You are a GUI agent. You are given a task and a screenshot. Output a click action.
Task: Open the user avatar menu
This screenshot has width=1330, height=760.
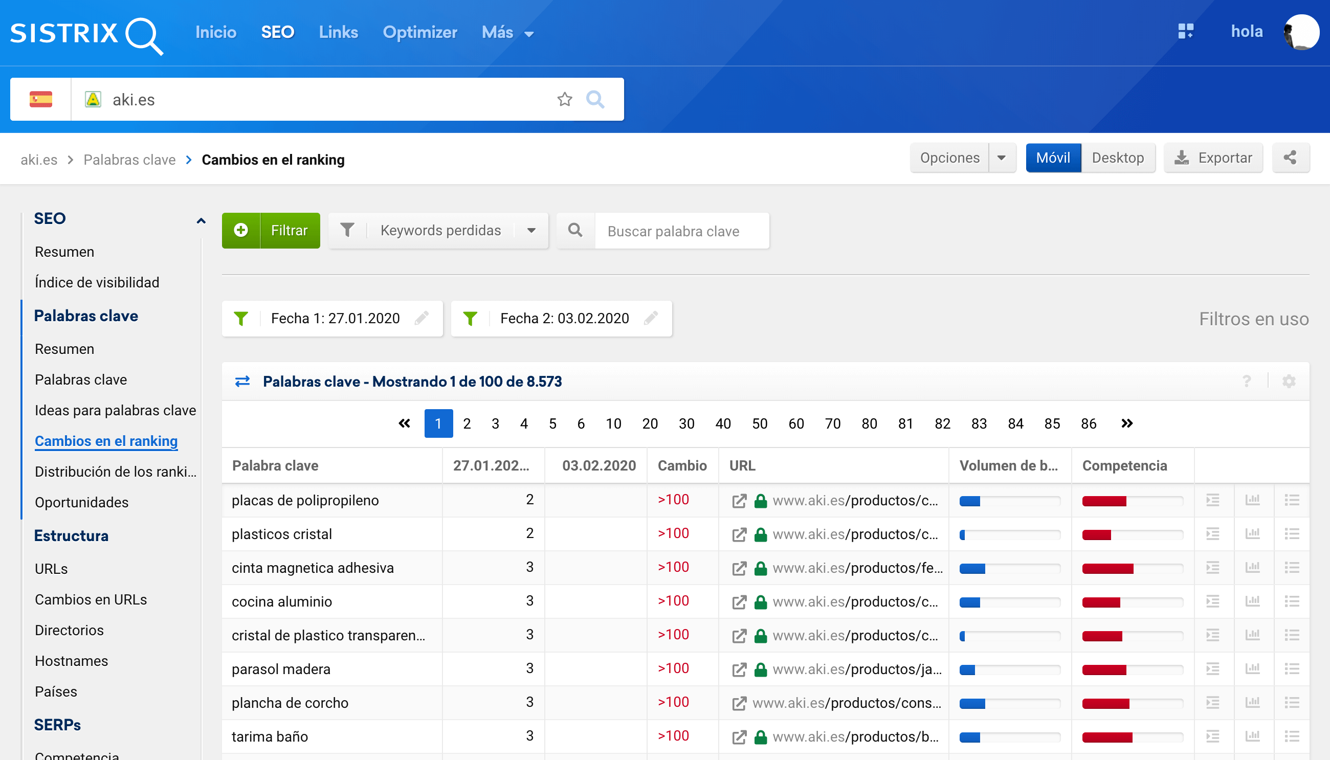click(x=1301, y=32)
